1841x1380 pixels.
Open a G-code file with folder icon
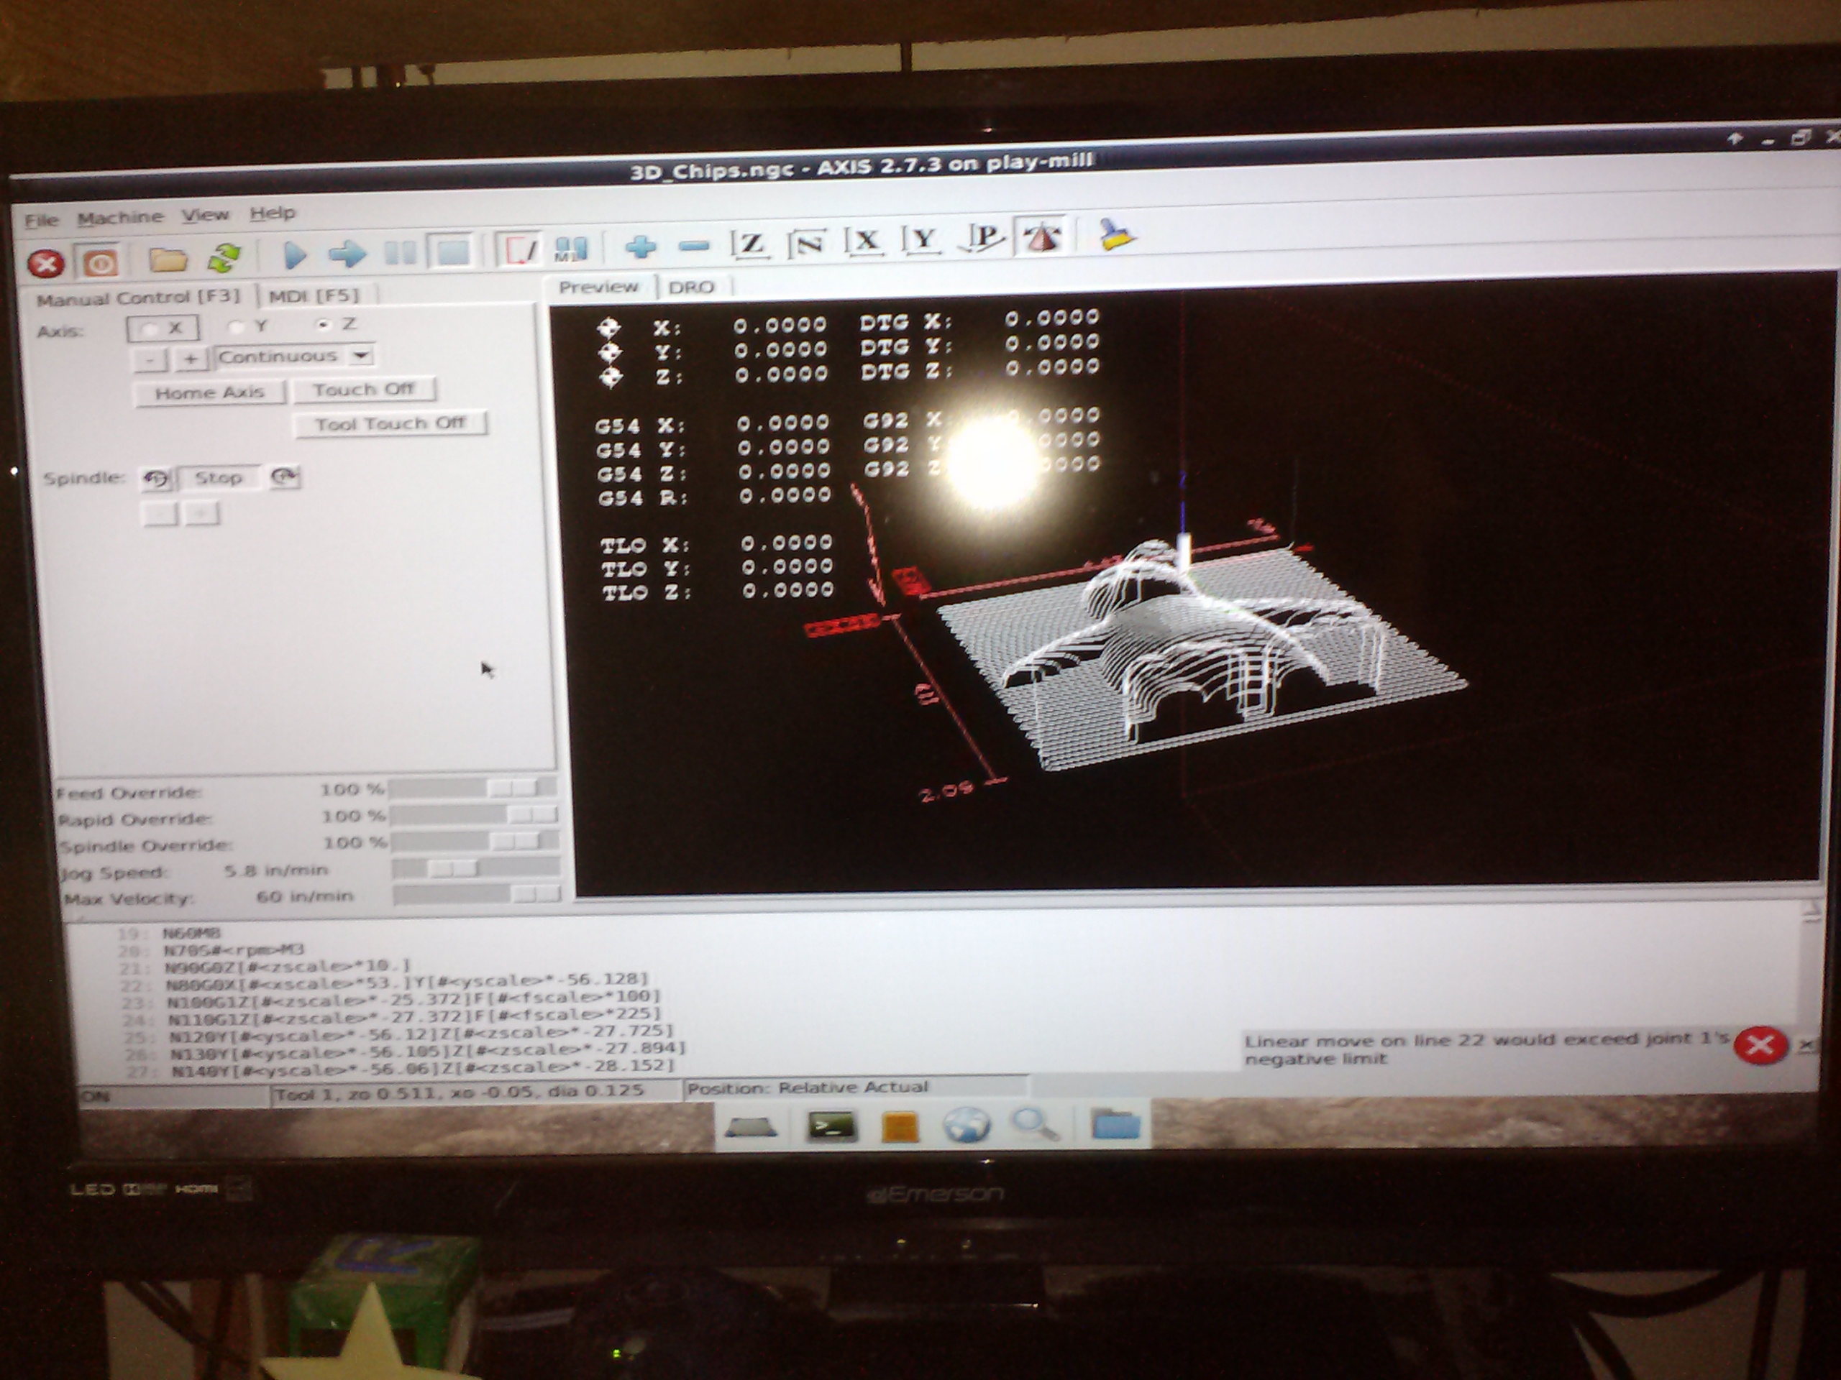pyautogui.click(x=168, y=259)
